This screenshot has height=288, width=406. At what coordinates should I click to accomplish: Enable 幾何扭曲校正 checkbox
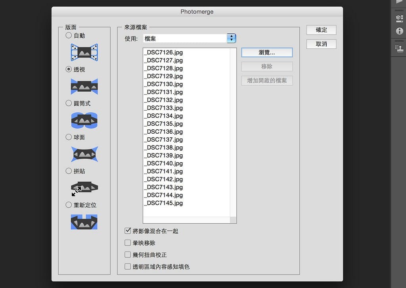click(128, 254)
